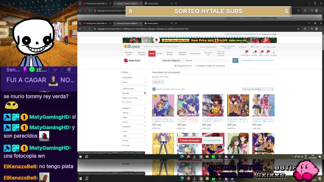
Task: Open Estado En venta dropdown
Action: point(134,145)
